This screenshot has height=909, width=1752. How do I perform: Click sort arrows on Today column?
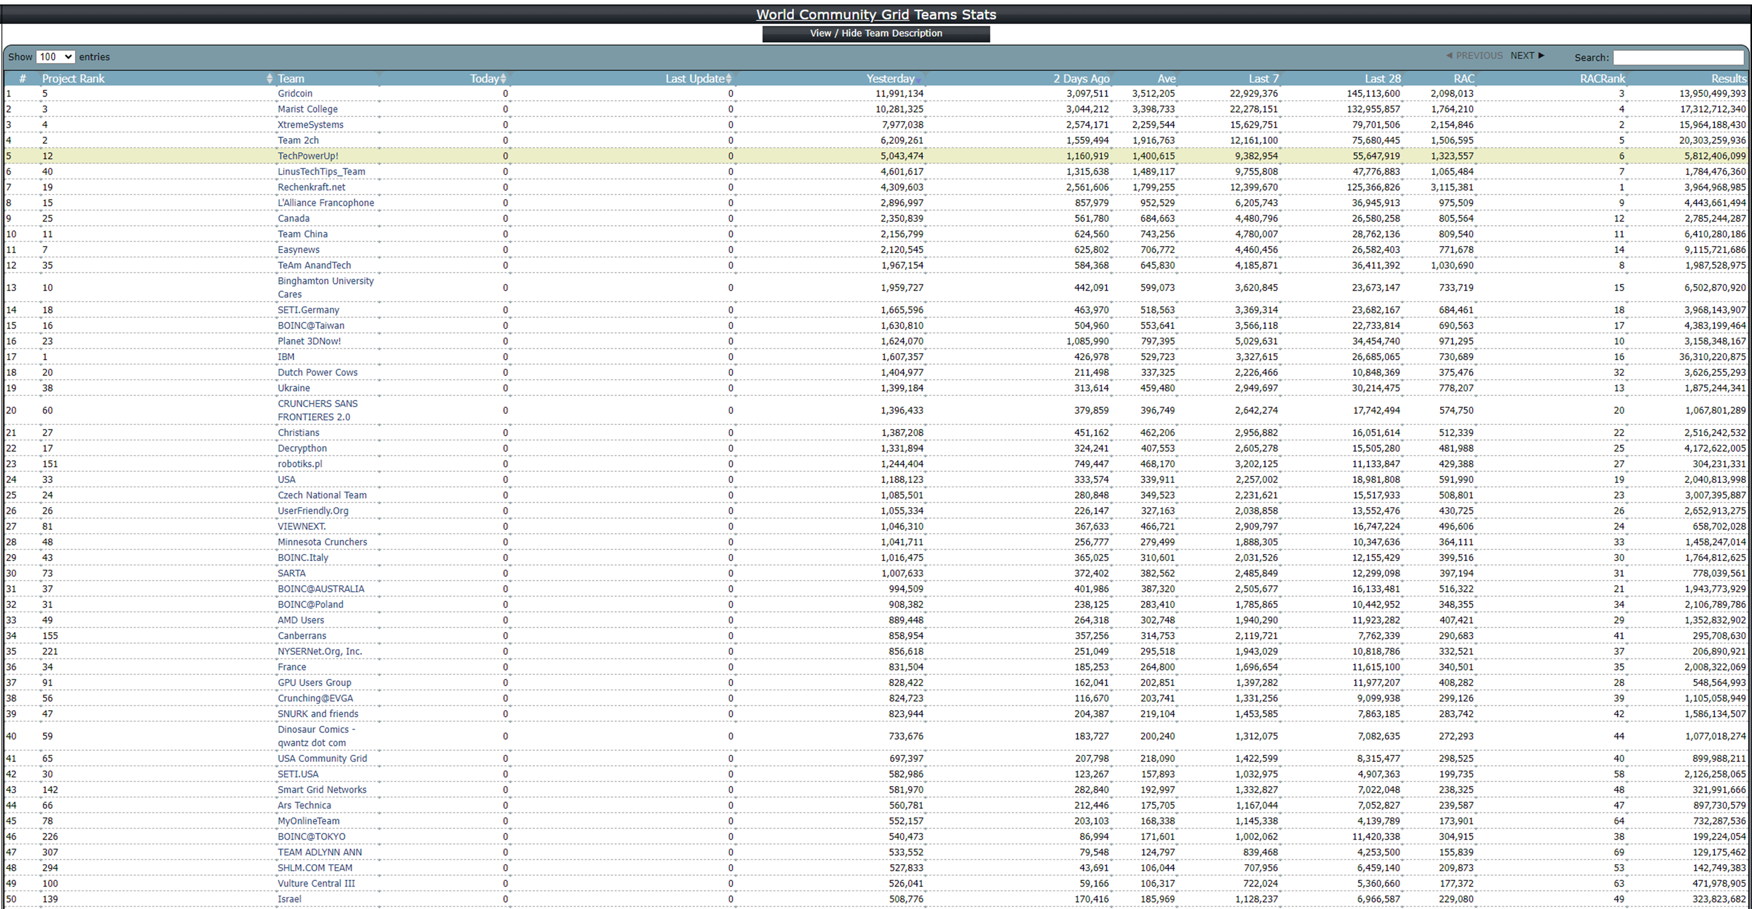pyautogui.click(x=503, y=79)
